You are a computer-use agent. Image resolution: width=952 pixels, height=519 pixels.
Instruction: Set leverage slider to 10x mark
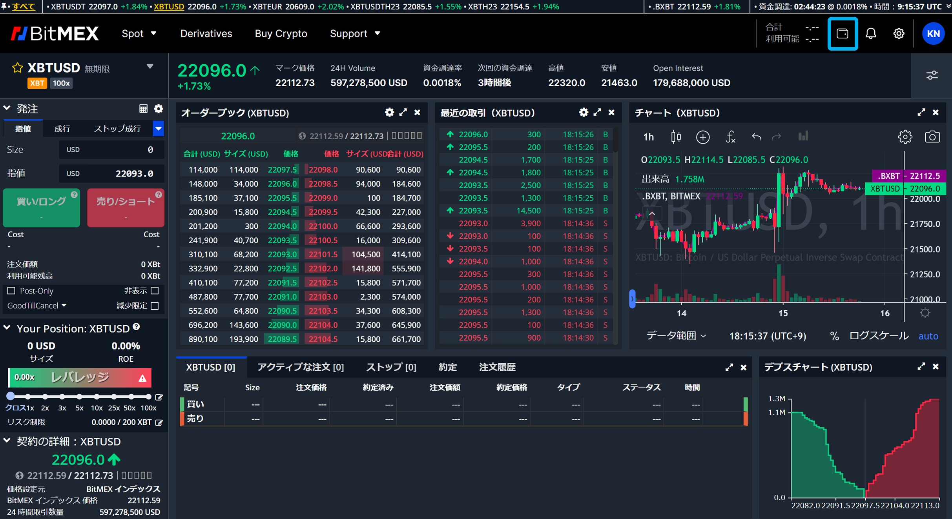click(x=97, y=397)
